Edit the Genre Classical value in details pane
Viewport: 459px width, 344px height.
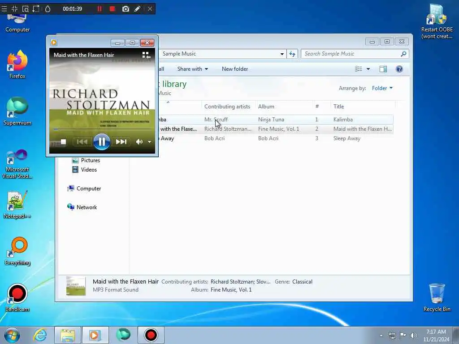(x=303, y=282)
